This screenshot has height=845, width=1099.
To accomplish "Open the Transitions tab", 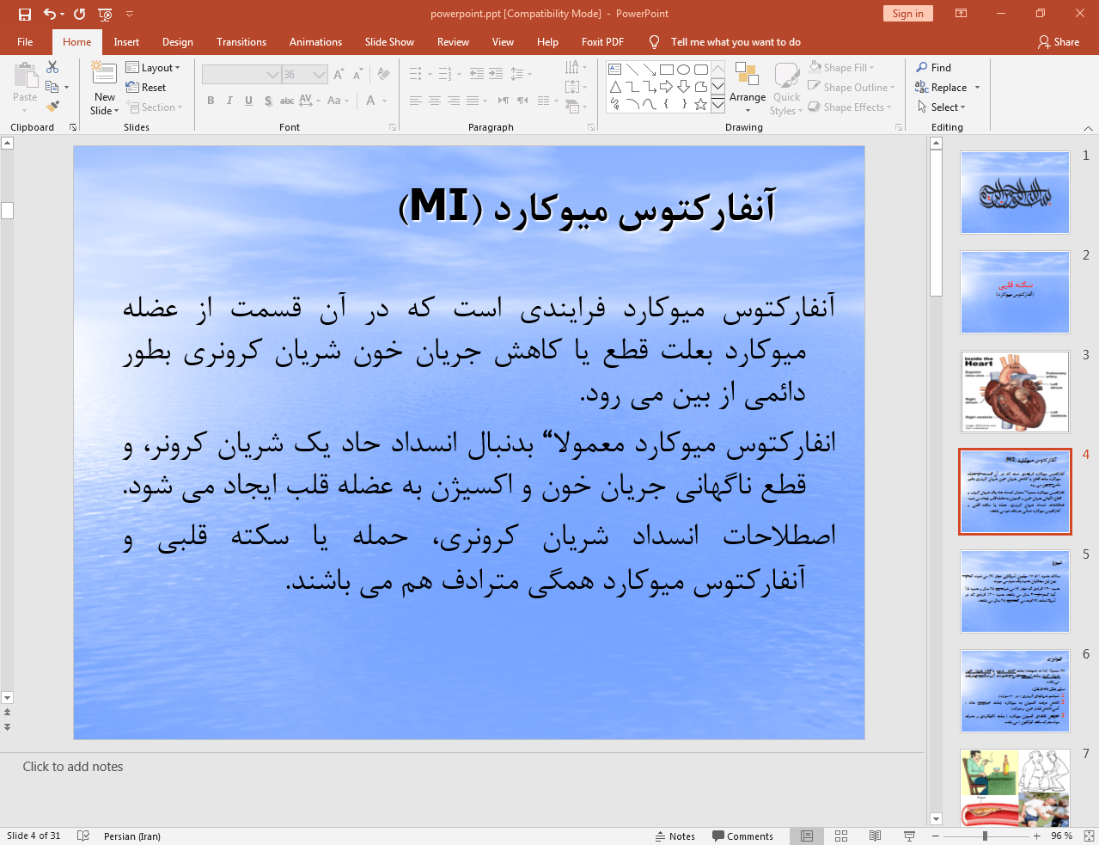I will (241, 42).
